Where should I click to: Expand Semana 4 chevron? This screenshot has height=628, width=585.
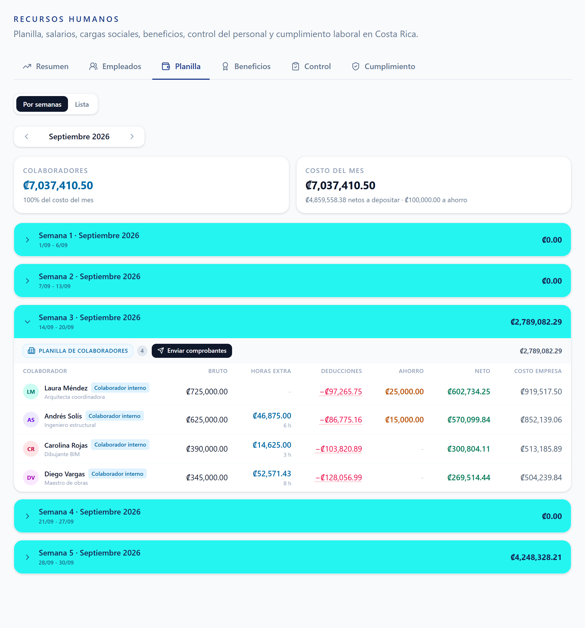28,516
